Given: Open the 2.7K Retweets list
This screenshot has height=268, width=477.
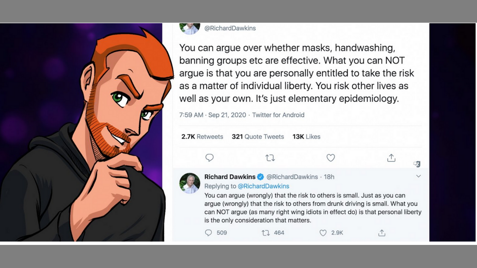Looking at the screenshot, I should (x=202, y=137).
